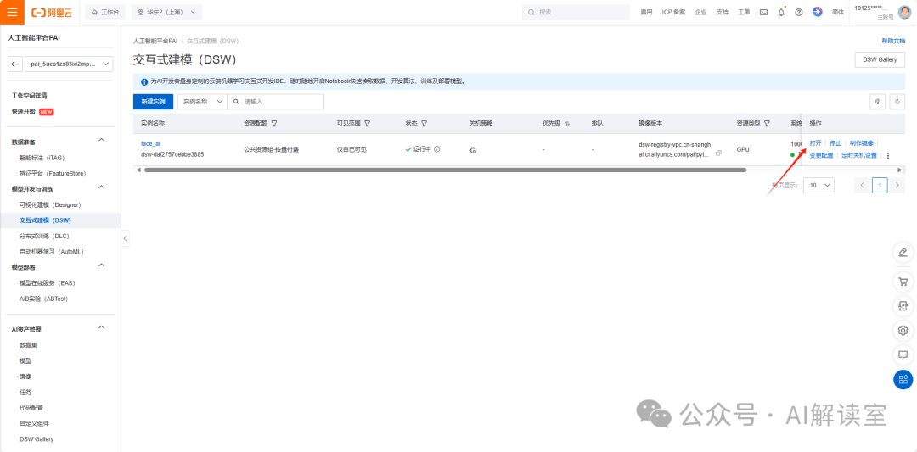Click 定时关机设置 link

pos(859,156)
